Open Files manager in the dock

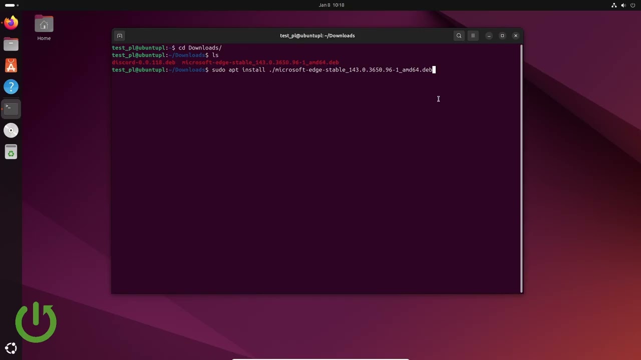11,44
